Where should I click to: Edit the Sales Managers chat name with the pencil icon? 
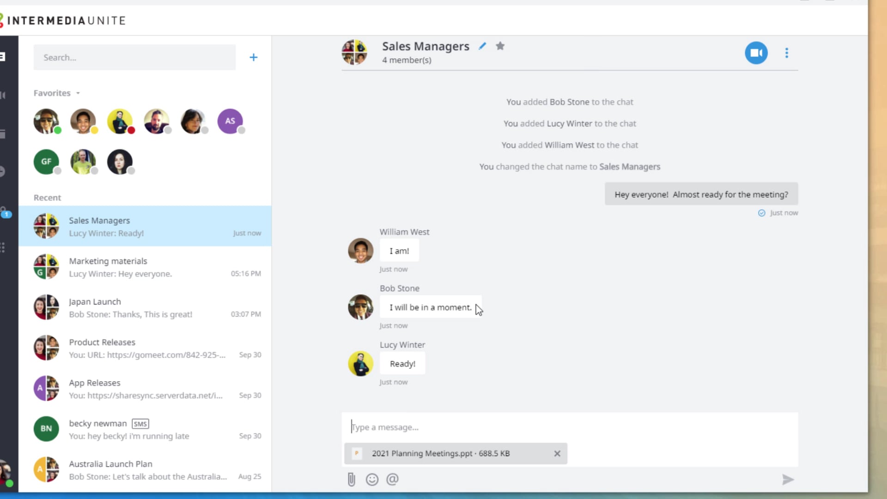tap(482, 46)
